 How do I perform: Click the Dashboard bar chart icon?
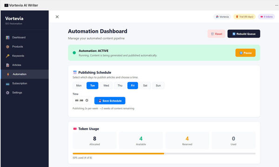(7, 38)
